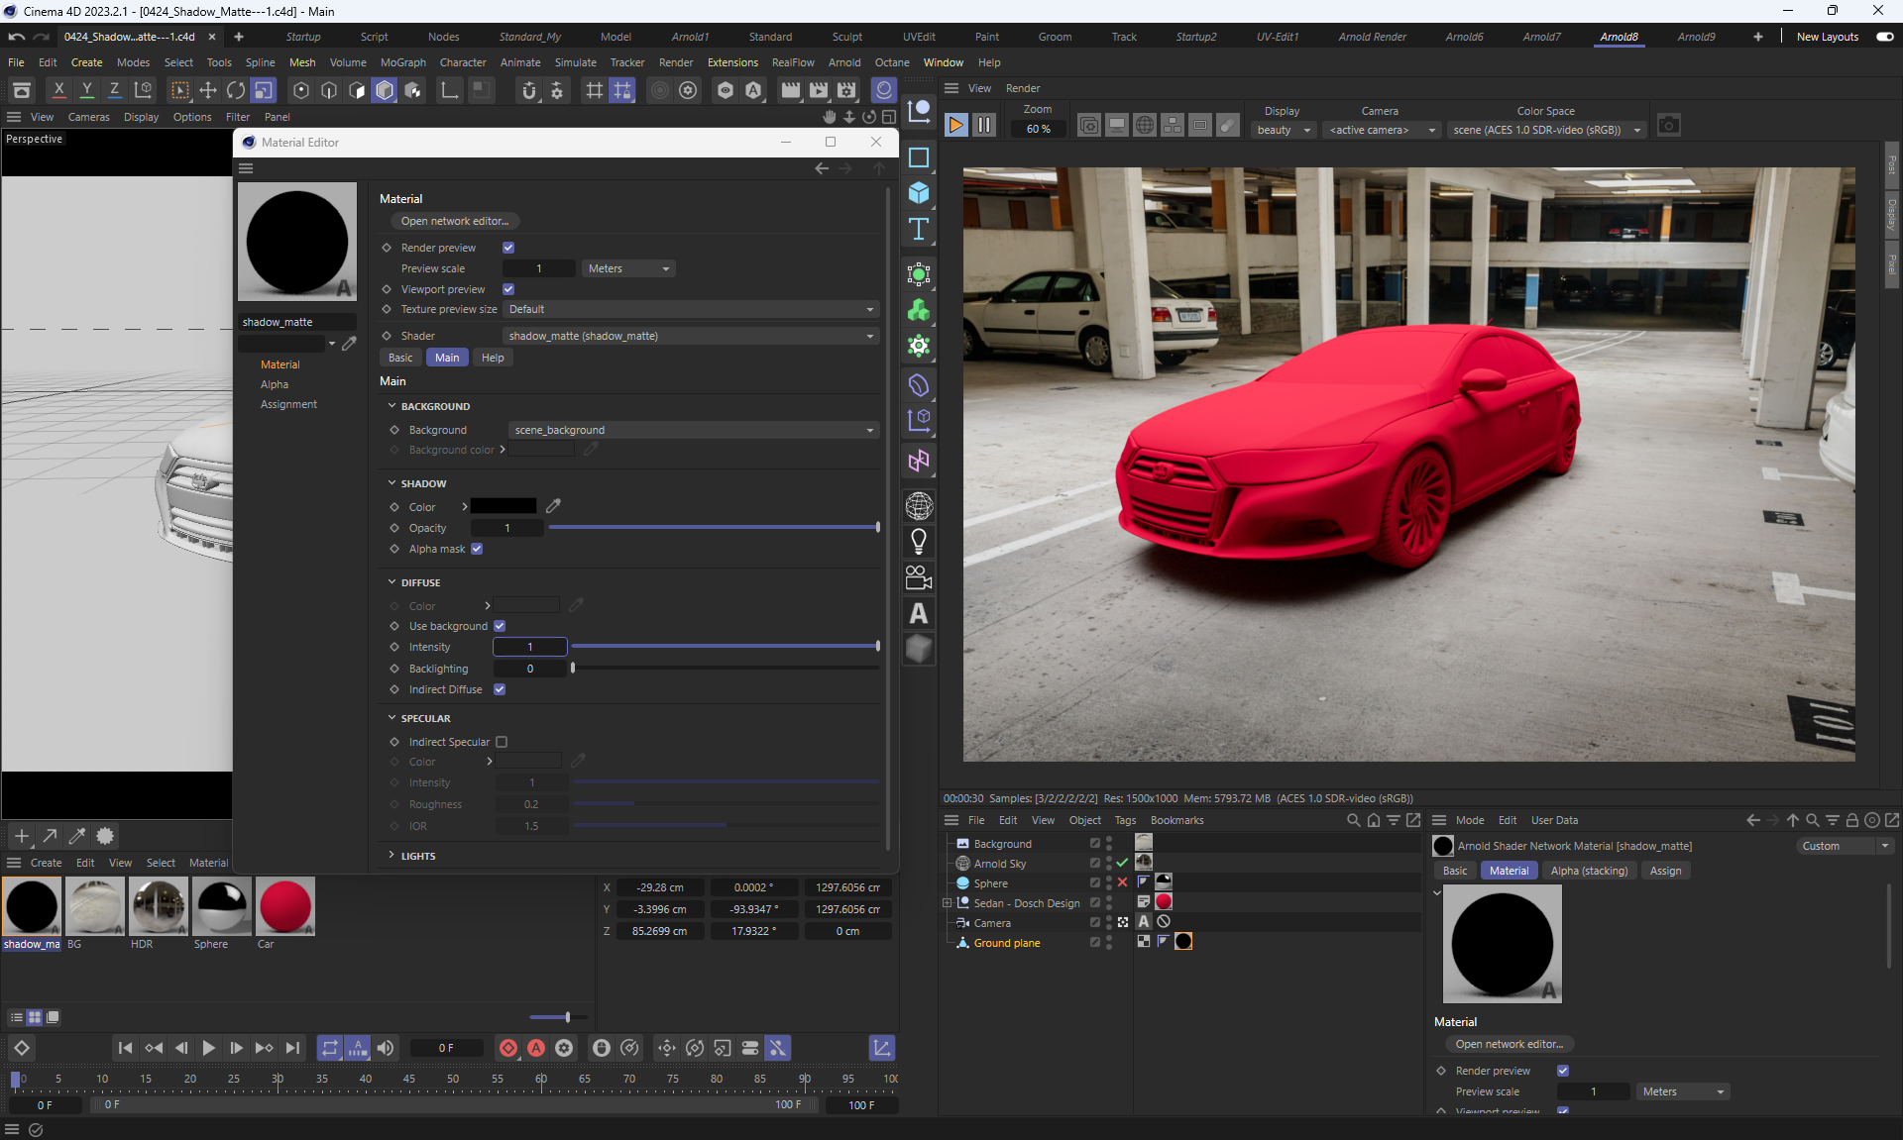Image resolution: width=1903 pixels, height=1140 pixels.
Task: Click the IPR snapshot camera icon
Action: (1669, 126)
